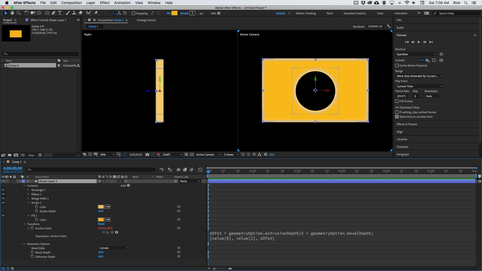Open the Bevel Style Convex dropdown
The width and height of the screenshot is (482, 271).
(x=114, y=248)
